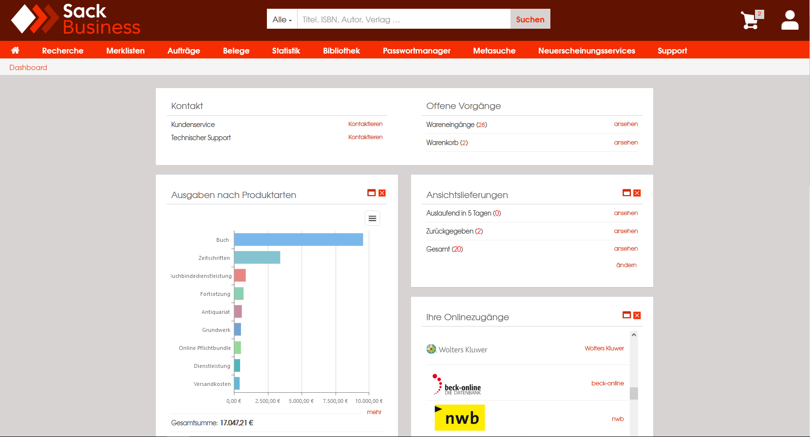Collapse the Ihre Onlinezugänge widget
810x437 pixels.
point(626,315)
